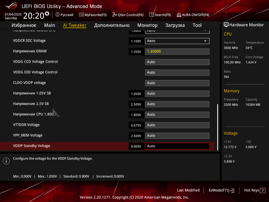Click the Напряжение CPU 1.80V field
Image resolution: width=269 pixels, height=202 pixels.
coord(177,115)
